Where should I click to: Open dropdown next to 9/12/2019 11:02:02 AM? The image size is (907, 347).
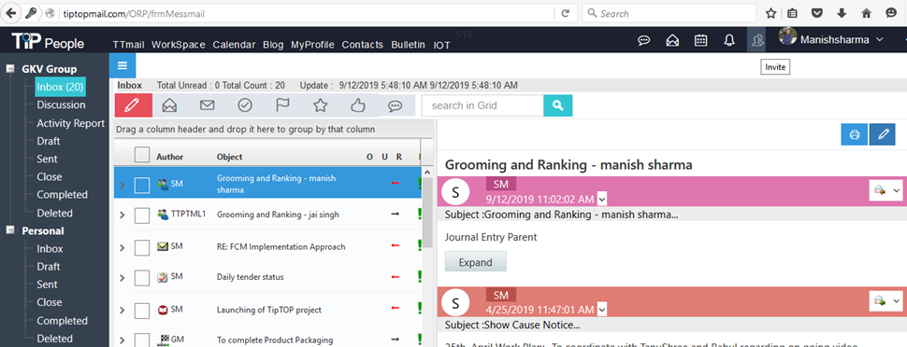coord(601,200)
